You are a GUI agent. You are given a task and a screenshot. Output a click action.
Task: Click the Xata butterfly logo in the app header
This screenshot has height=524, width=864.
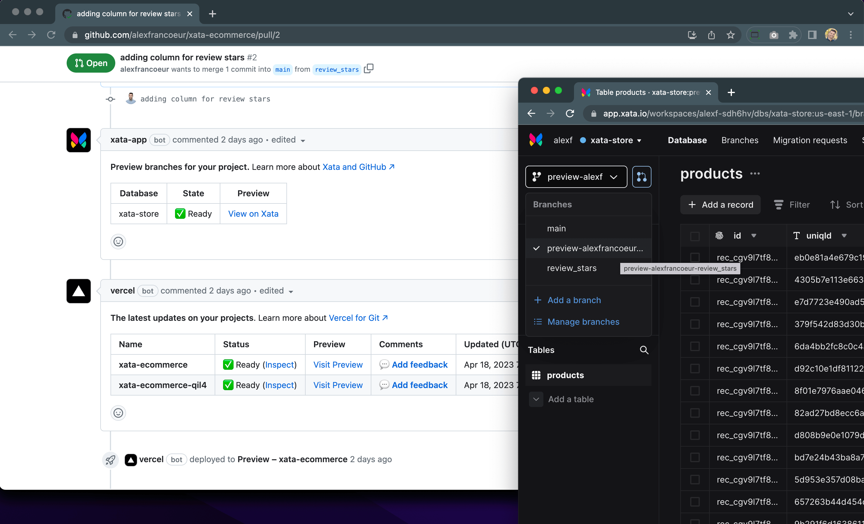point(536,140)
